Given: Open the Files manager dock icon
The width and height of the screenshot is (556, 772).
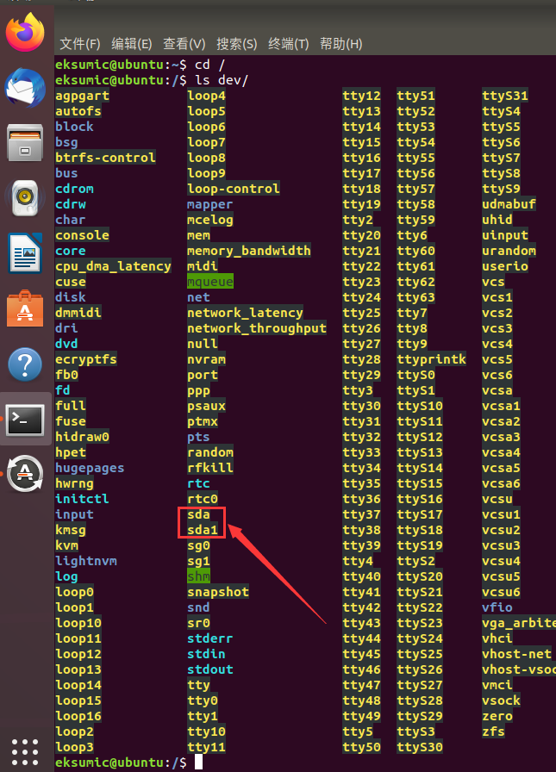Looking at the screenshot, I should pos(26,142).
